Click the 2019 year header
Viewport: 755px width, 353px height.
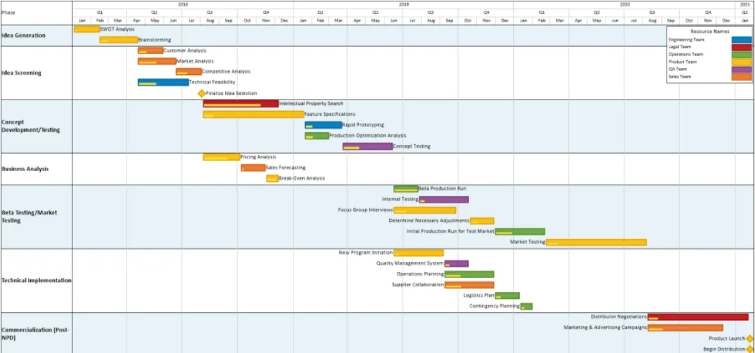403,4
